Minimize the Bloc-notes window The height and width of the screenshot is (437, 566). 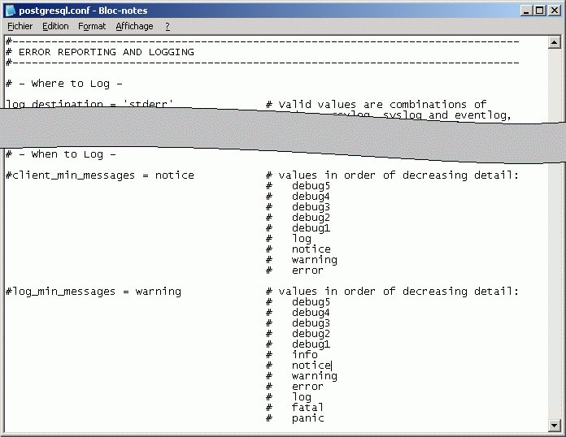(525, 11)
